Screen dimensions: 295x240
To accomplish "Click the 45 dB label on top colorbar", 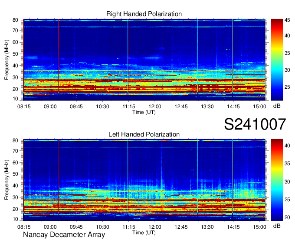I will click(x=287, y=20).
